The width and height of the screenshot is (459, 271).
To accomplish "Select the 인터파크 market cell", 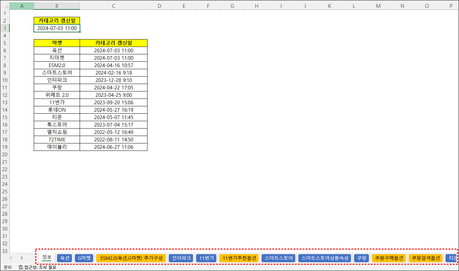I will coord(57,80).
